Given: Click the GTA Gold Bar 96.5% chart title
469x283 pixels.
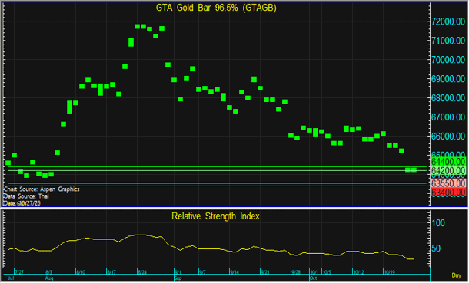Looking at the screenshot, I should [216, 8].
